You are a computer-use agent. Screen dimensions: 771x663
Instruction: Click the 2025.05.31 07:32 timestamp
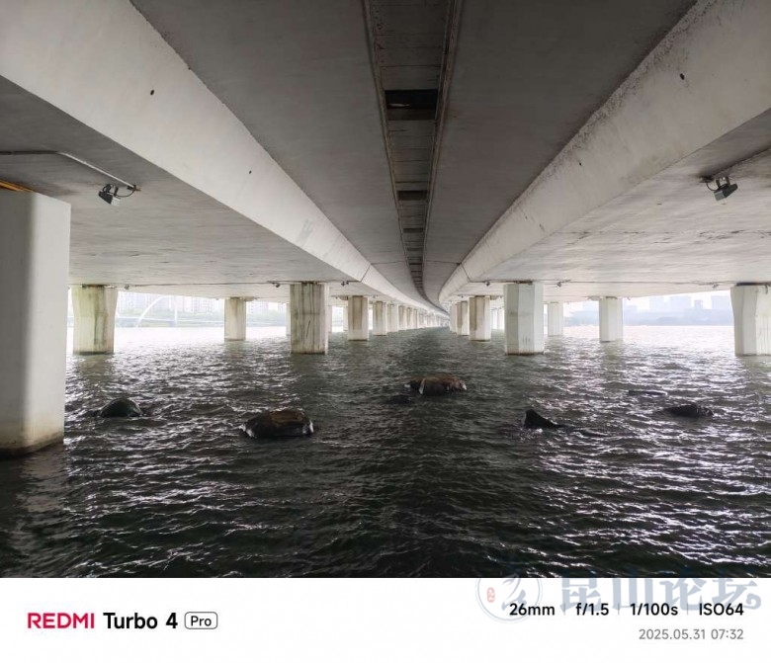[x=691, y=634]
